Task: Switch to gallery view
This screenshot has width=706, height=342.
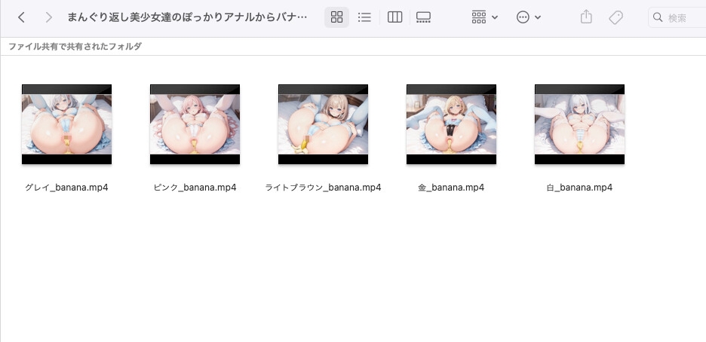Action: click(x=423, y=17)
